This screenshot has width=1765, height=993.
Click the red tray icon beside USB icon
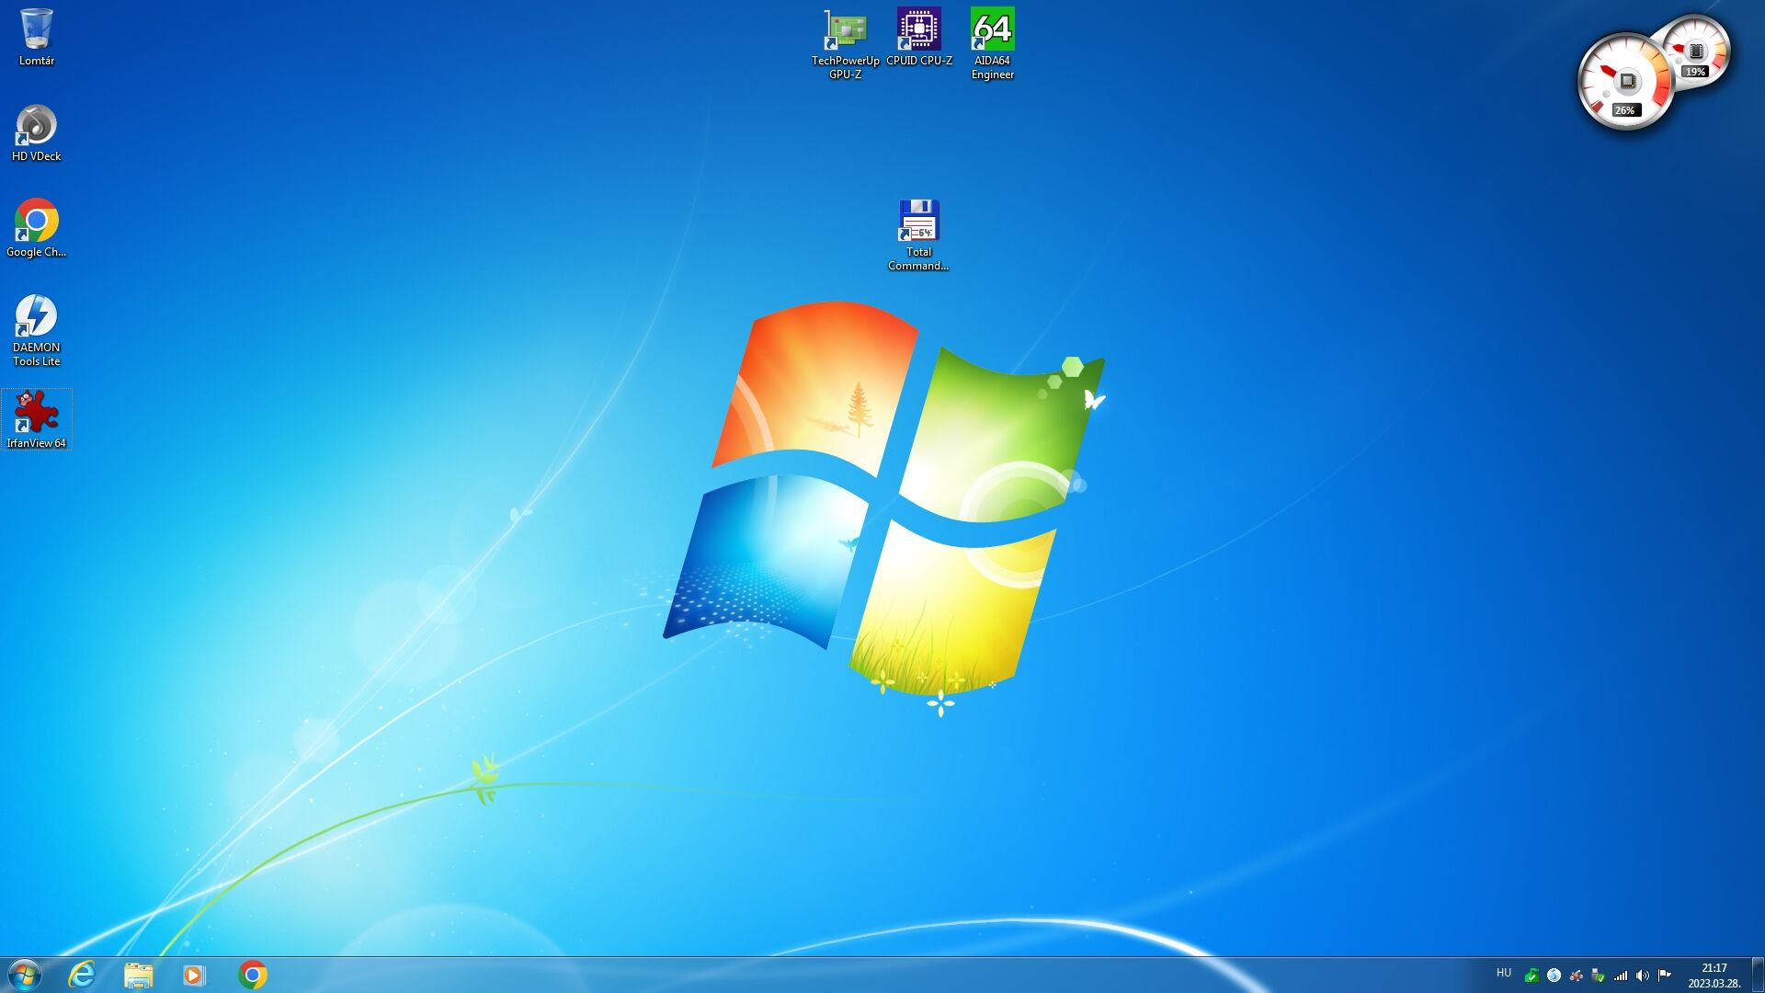1576,976
